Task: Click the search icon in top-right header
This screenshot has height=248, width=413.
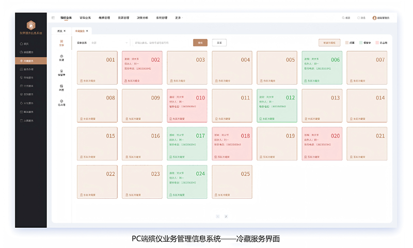Action: (x=344, y=18)
